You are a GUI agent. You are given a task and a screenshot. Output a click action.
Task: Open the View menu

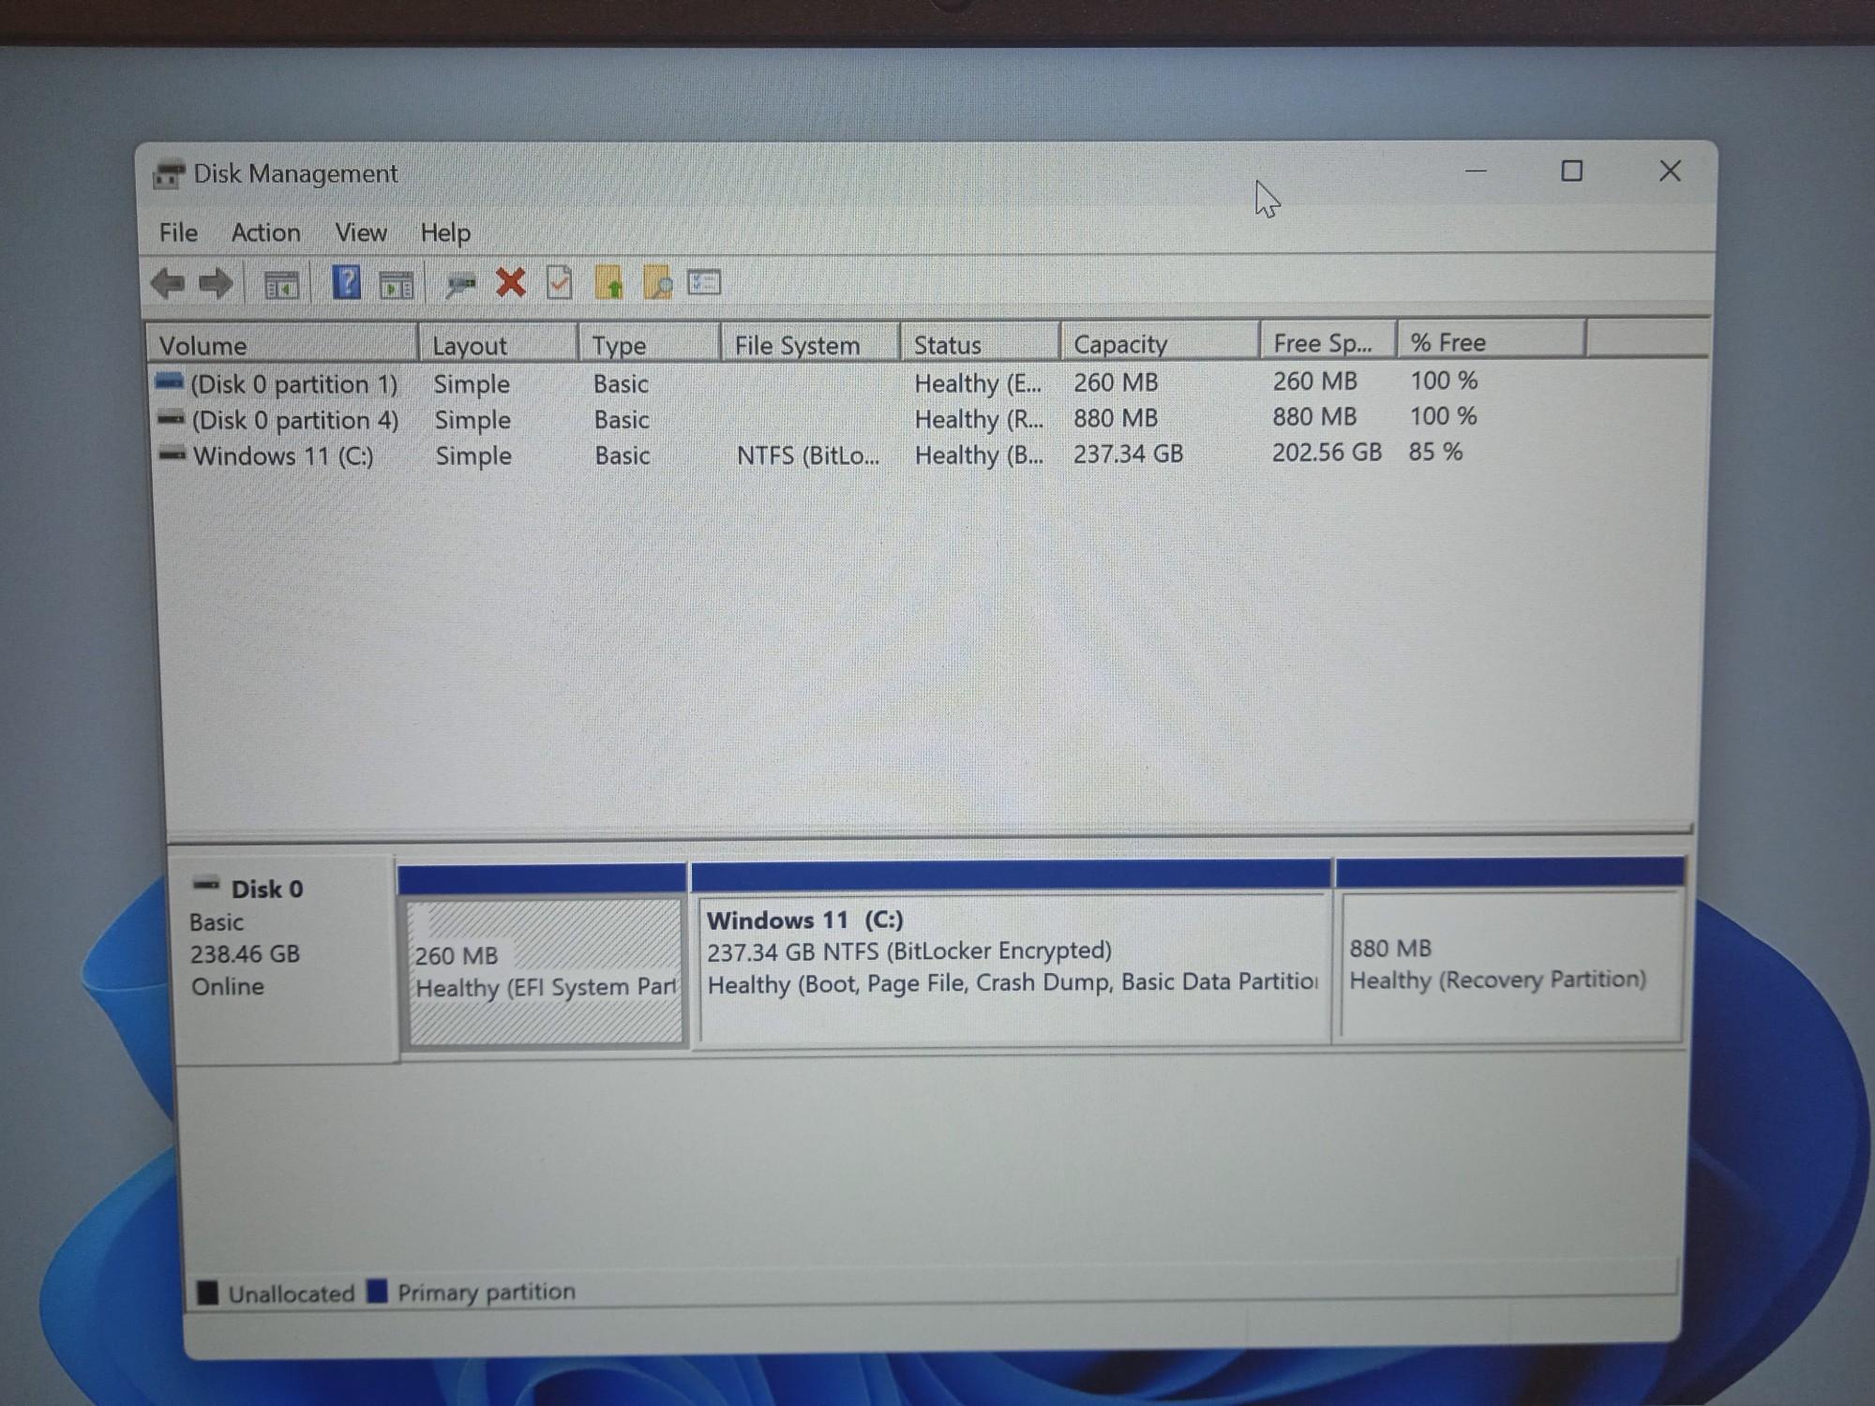pos(361,232)
